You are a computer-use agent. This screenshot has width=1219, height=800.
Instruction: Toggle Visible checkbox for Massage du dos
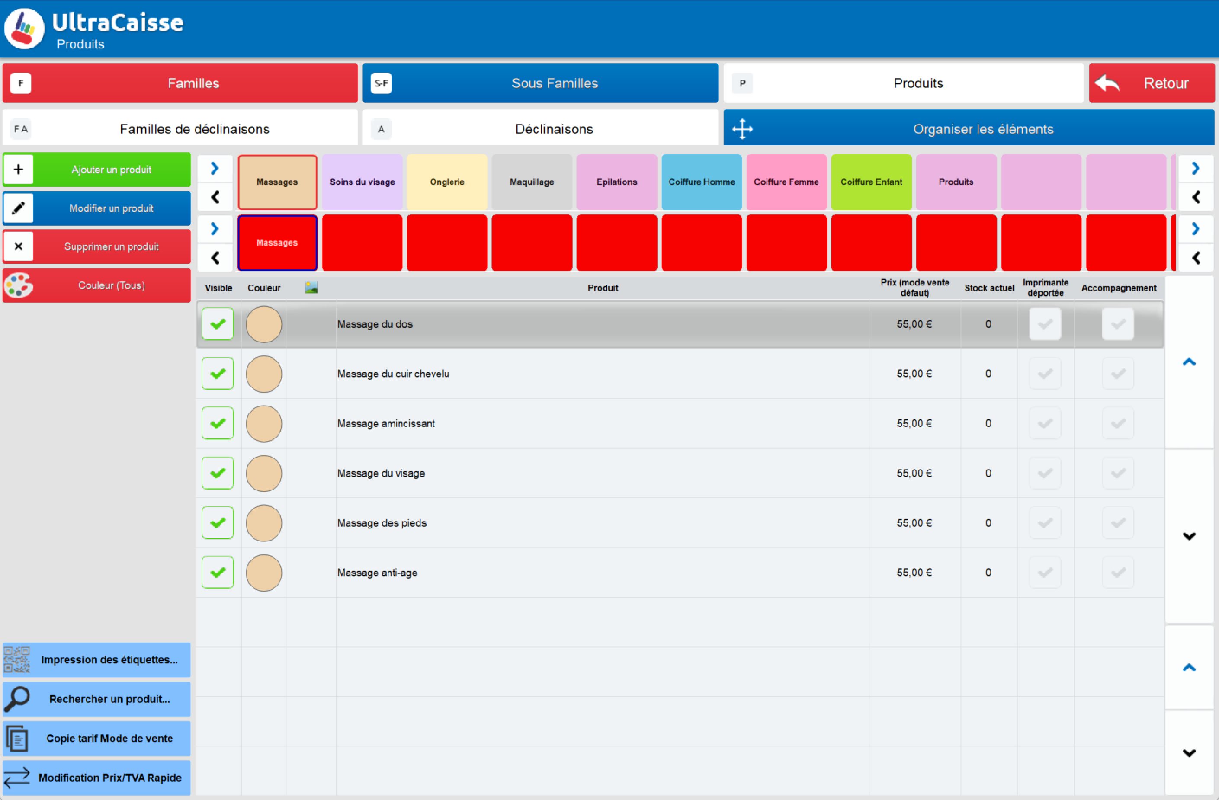click(218, 324)
